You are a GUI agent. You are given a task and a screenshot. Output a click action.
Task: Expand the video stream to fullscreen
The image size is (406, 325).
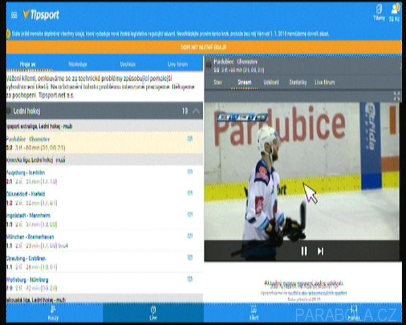pos(396,96)
